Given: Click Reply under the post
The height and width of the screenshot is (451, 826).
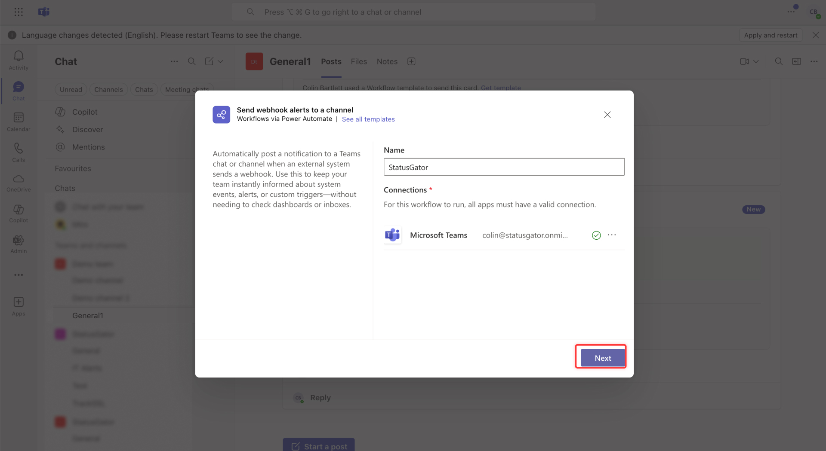Looking at the screenshot, I should 320,397.
